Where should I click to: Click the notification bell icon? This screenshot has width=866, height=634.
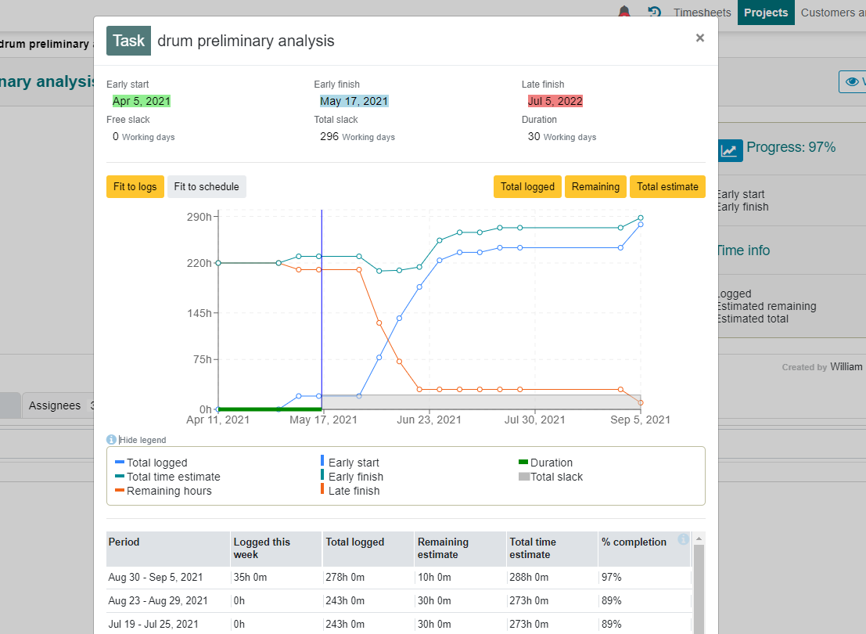[624, 12]
